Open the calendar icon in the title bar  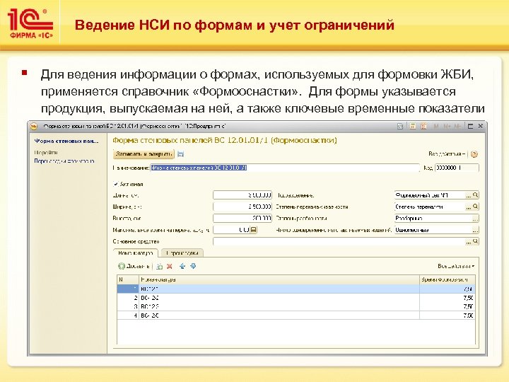click(423, 127)
